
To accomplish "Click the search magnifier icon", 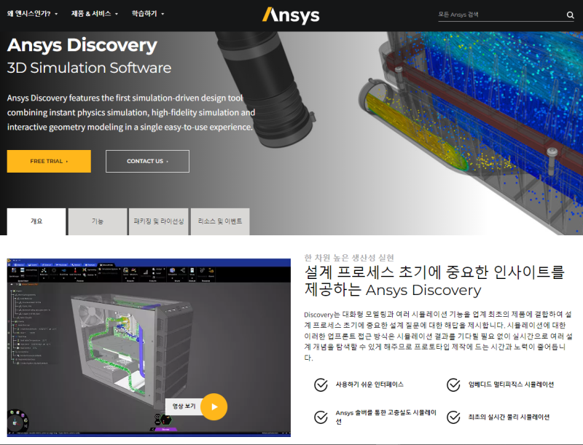I will pos(571,14).
